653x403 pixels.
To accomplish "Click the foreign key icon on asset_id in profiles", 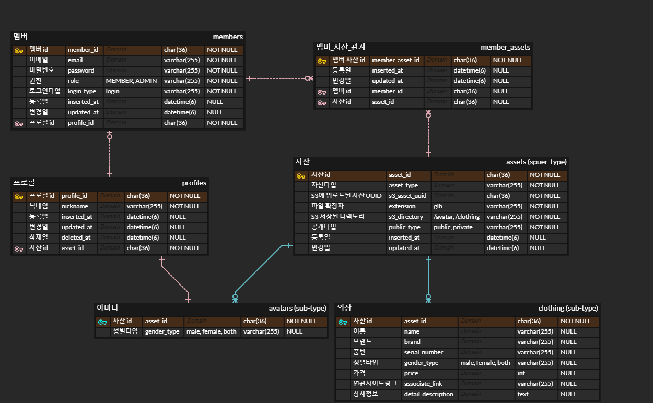I will (19, 248).
